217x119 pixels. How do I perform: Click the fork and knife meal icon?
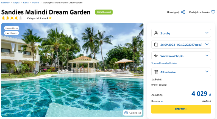coord(156,72)
